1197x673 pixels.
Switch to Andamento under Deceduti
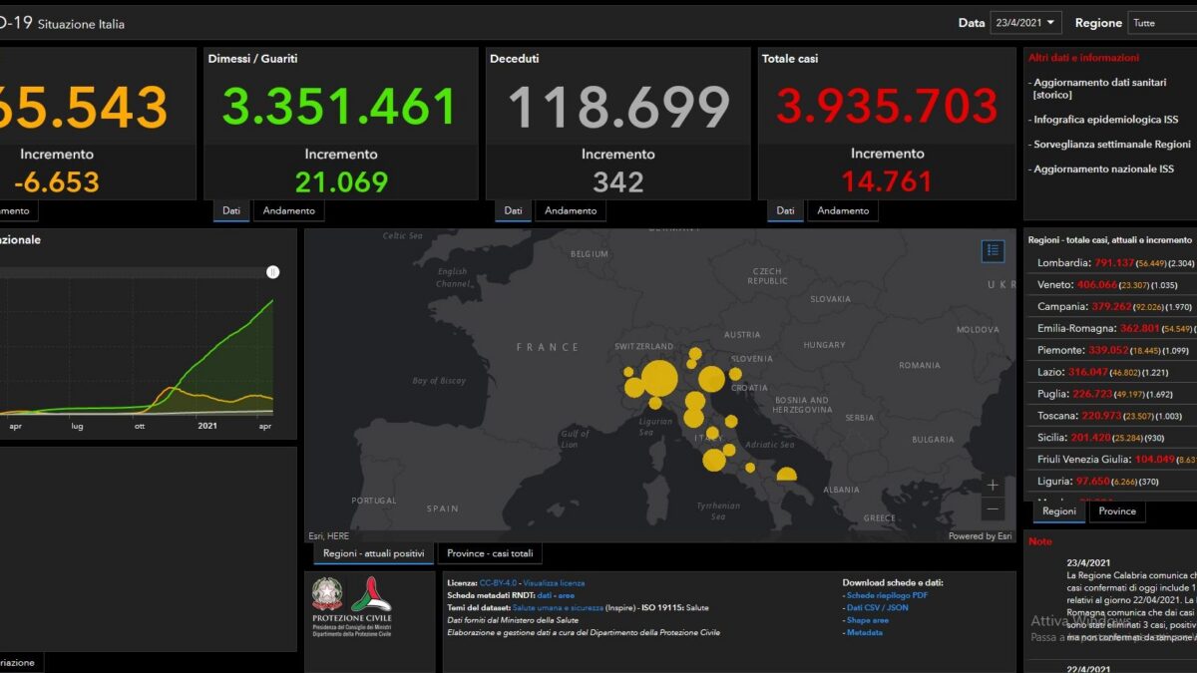coord(571,210)
